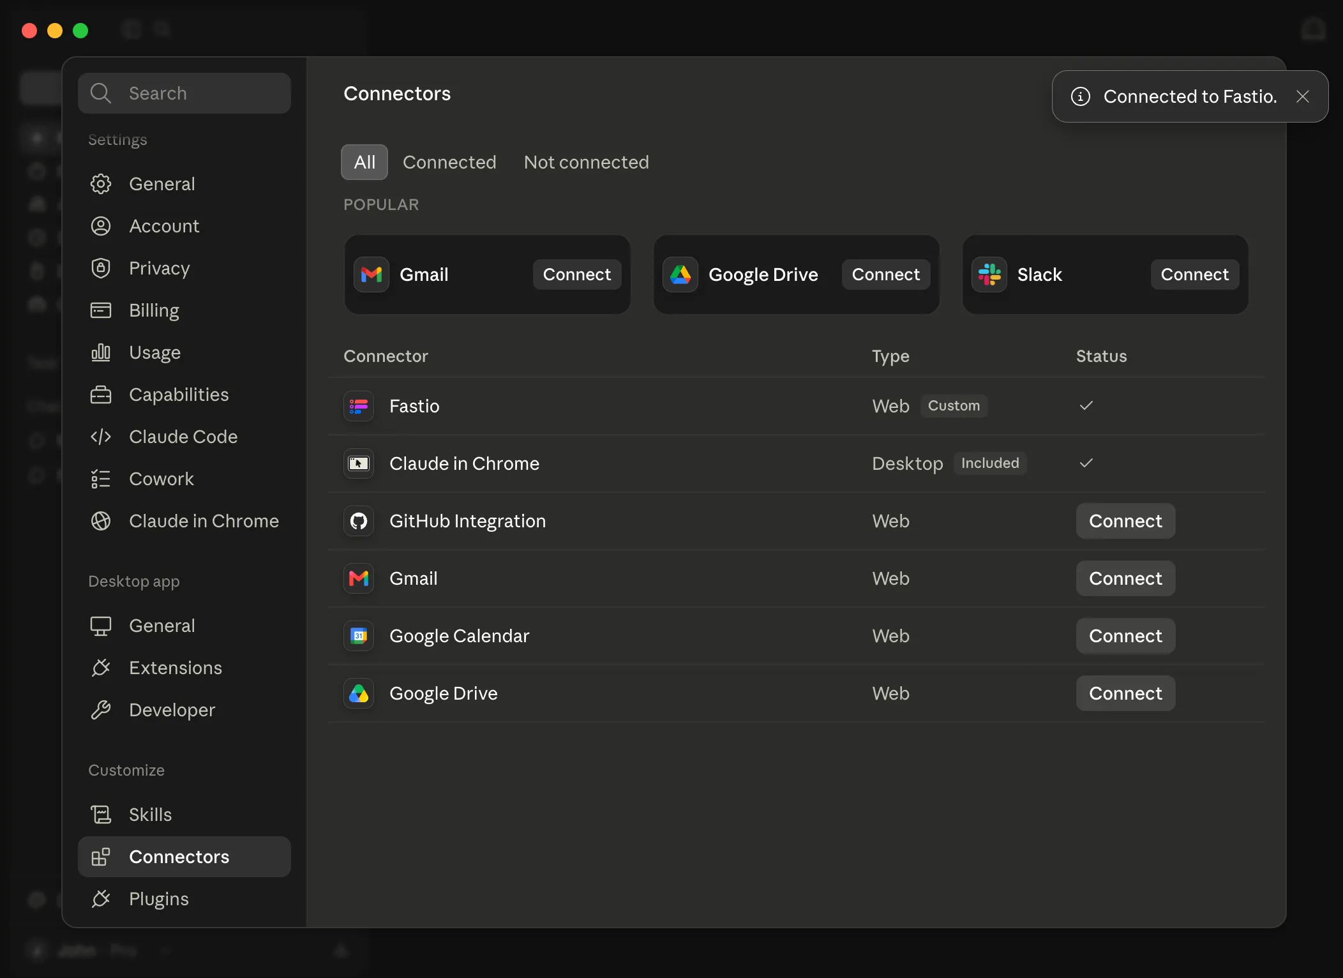Open the Plugins page

click(184, 899)
